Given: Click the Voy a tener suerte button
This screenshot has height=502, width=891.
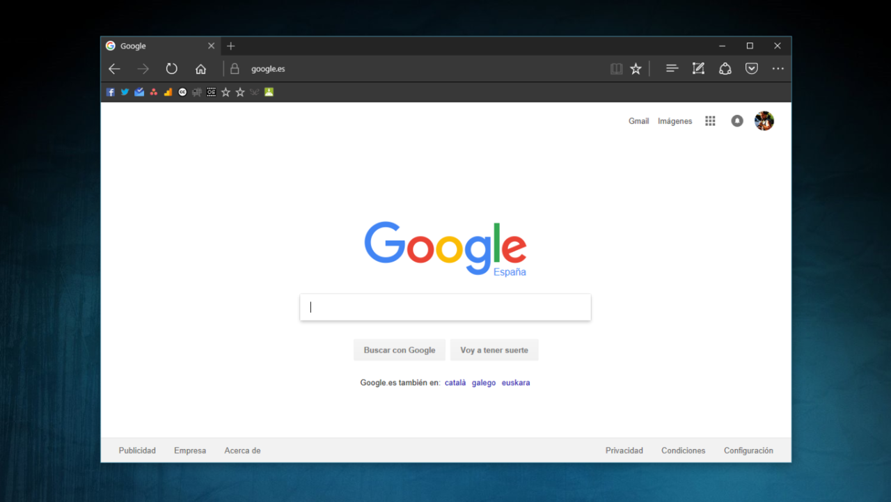Looking at the screenshot, I should pyautogui.click(x=494, y=350).
